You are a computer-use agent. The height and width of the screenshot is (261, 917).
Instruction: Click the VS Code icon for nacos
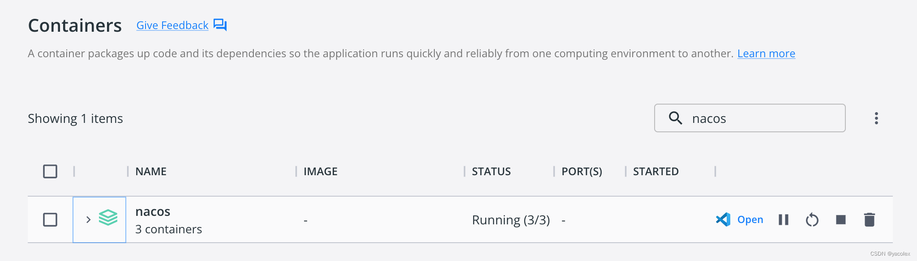click(723, 219)
